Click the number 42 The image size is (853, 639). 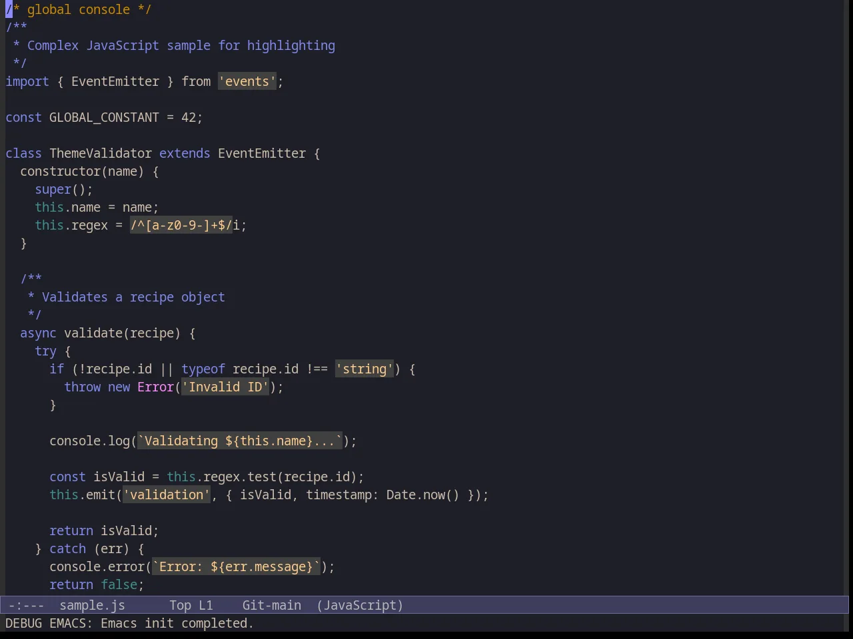click(x=189, y=117)
